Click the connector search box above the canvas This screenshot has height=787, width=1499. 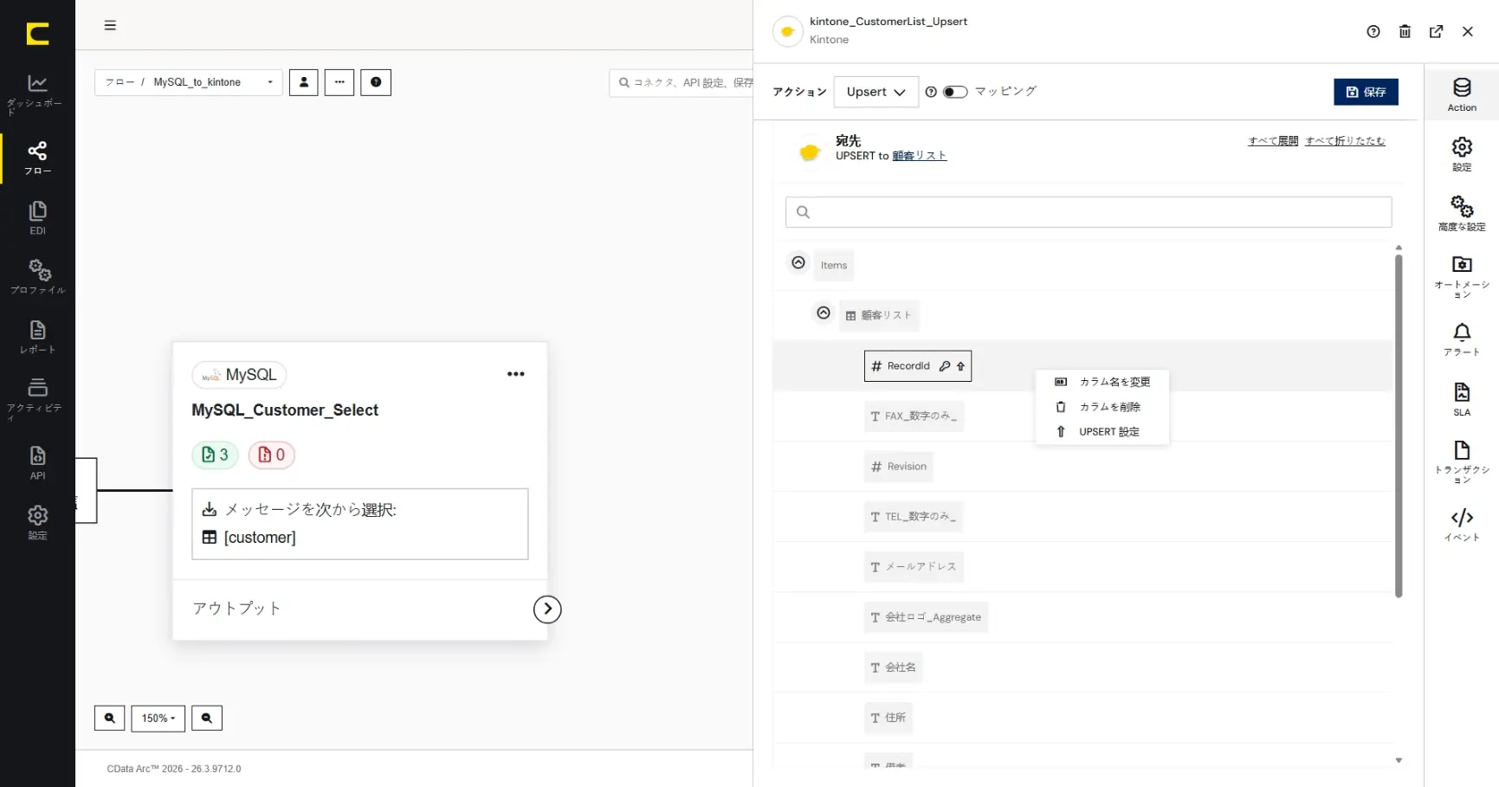[682, 83]
